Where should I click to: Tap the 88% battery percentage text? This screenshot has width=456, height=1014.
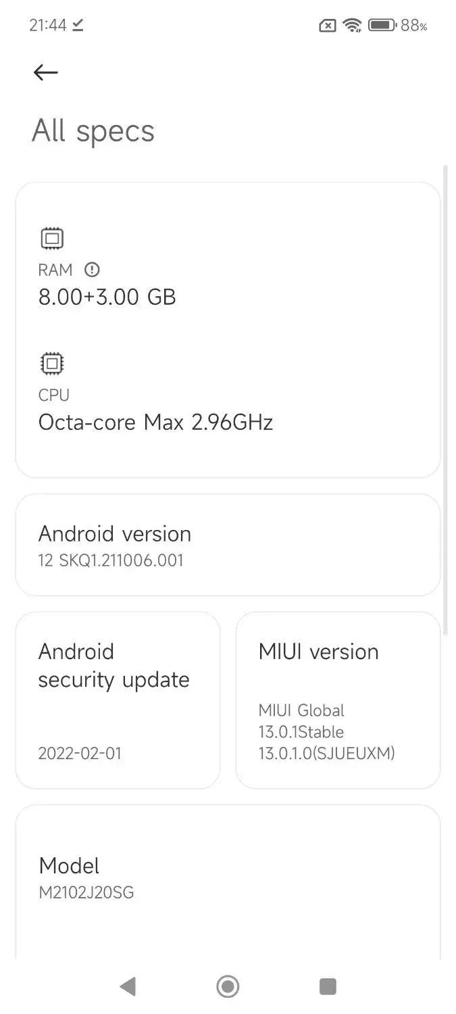413,25
